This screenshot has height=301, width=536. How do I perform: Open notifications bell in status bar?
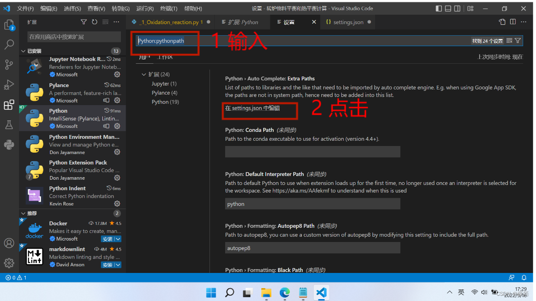point(524,278)
